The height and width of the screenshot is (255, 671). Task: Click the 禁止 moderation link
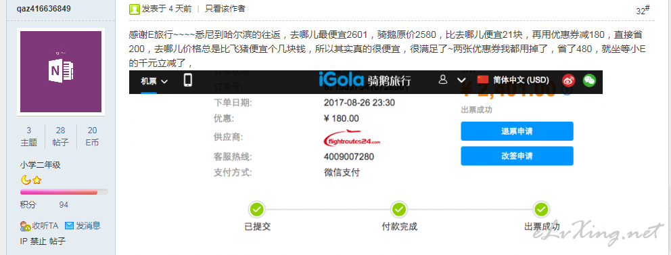click(38, 241)
